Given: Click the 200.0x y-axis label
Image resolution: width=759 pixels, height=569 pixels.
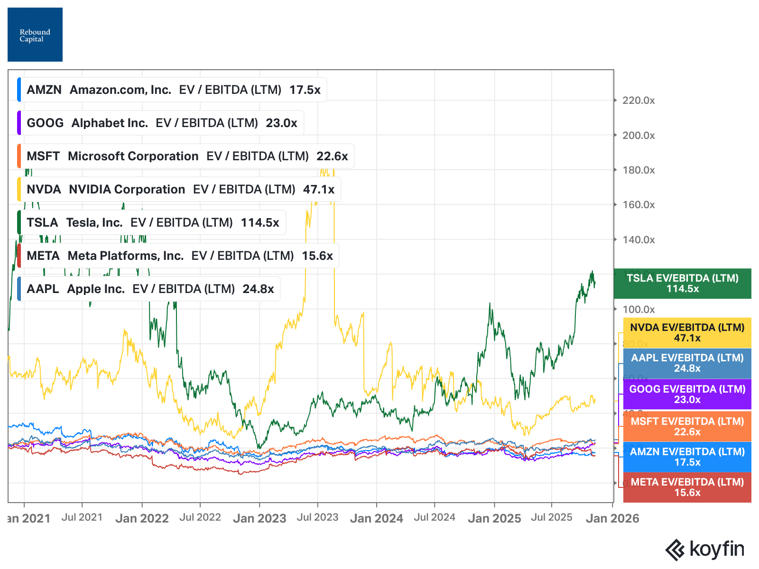Looking at the screenshot, I should coord(639,136).
